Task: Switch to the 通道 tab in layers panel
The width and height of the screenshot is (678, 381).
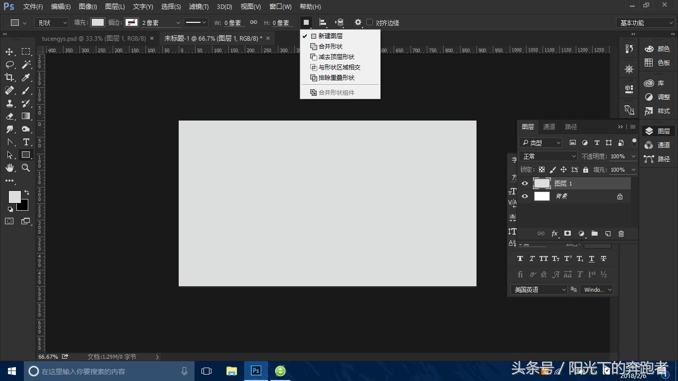Action: click(549, 127)
